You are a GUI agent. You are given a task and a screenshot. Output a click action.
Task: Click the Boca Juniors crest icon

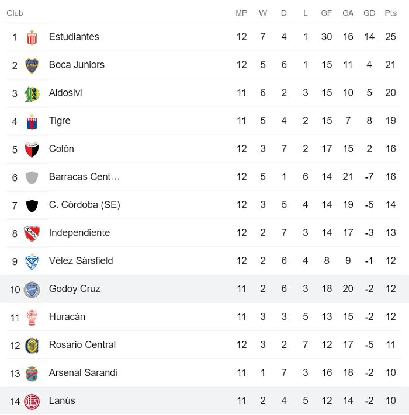click(x=32, y=65)
